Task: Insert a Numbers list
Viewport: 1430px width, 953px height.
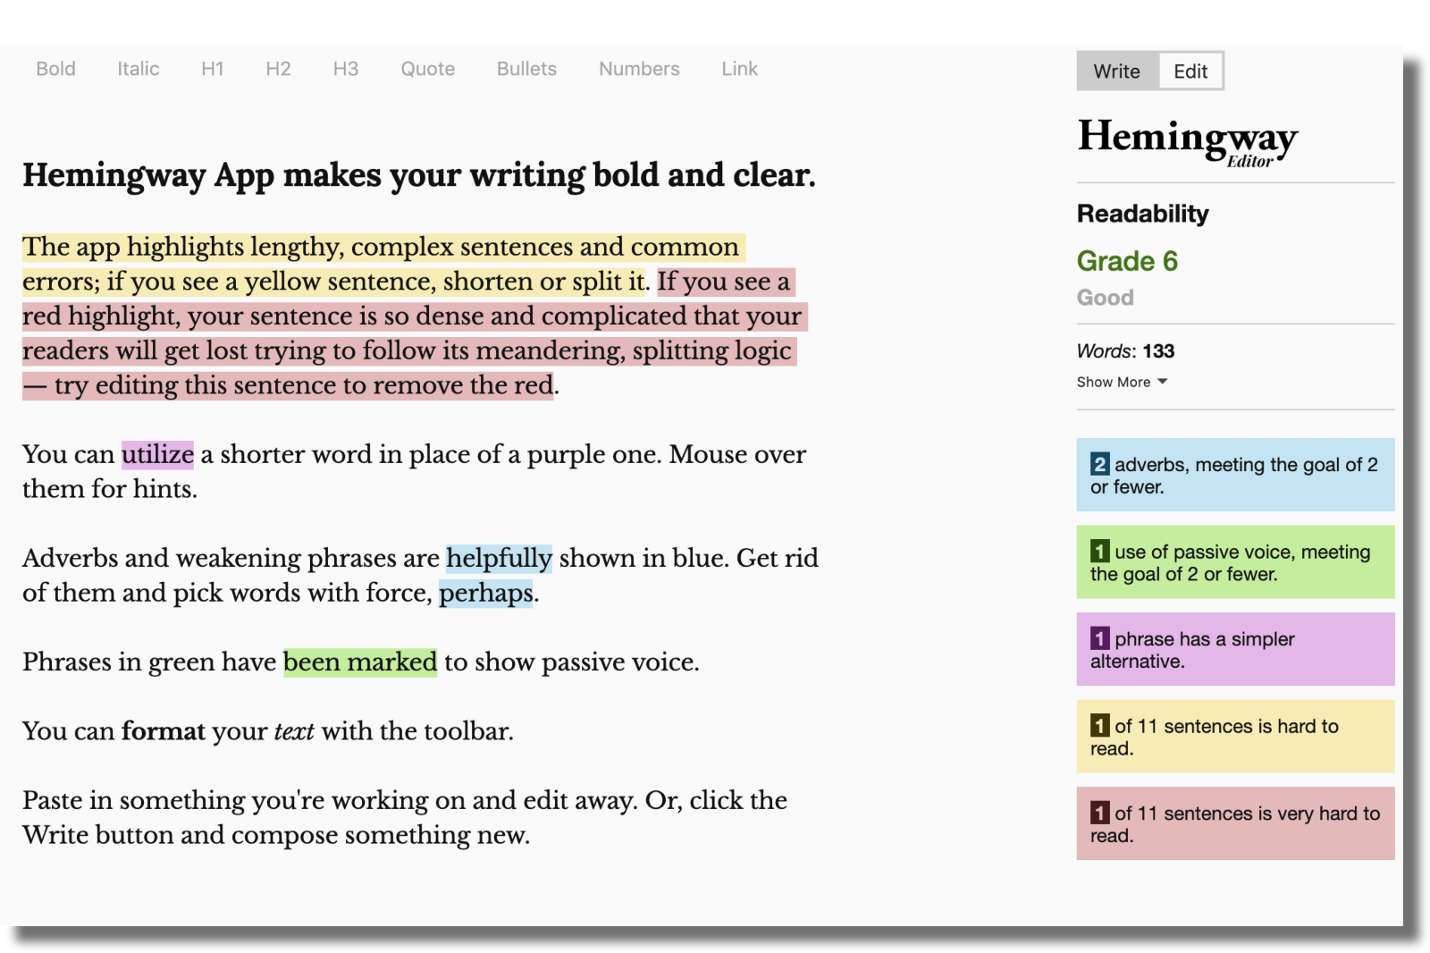Action: (x=639, y=69)
